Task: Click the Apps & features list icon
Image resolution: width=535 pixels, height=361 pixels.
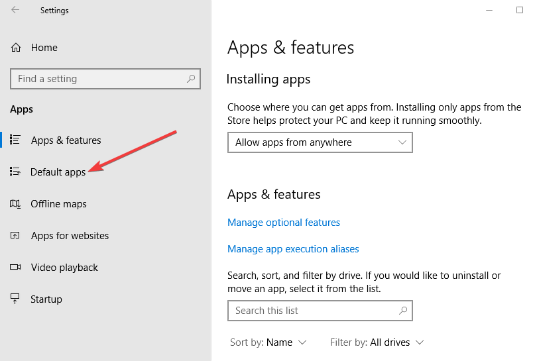Action: pyautogui.click(x=15, y=140)
